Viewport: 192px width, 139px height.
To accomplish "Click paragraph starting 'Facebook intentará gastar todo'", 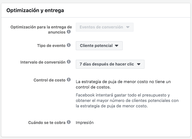I will [x=127, y=101].
